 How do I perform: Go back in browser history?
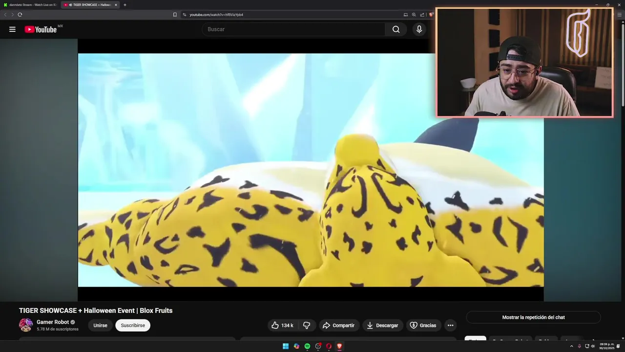point(5,15)
